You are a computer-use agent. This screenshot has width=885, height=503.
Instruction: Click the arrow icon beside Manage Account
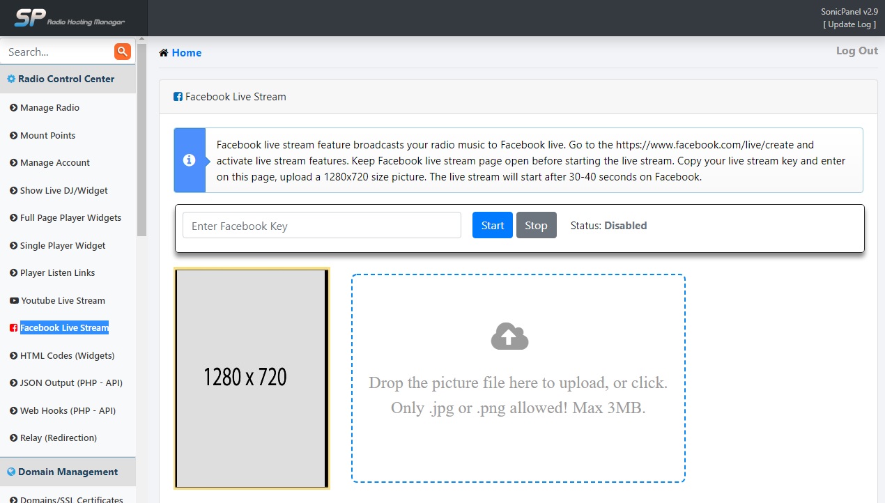[13, 163]
